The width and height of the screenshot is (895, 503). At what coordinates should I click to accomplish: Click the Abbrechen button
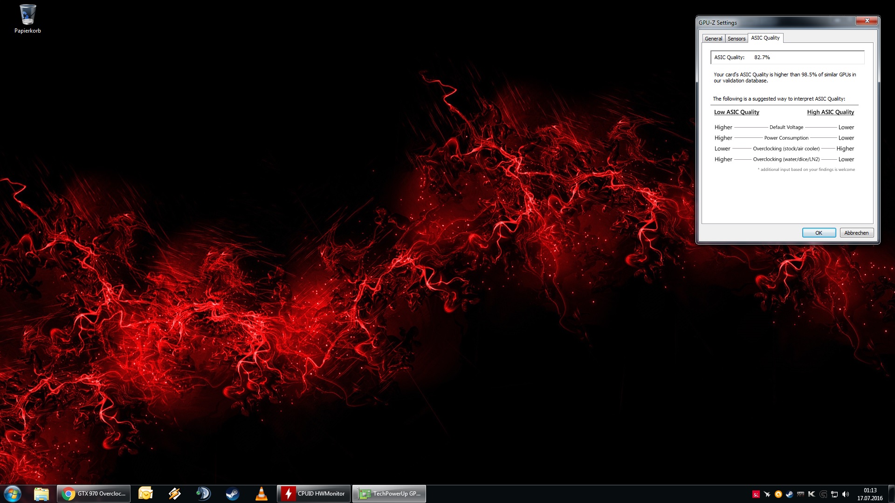(856, 233)
